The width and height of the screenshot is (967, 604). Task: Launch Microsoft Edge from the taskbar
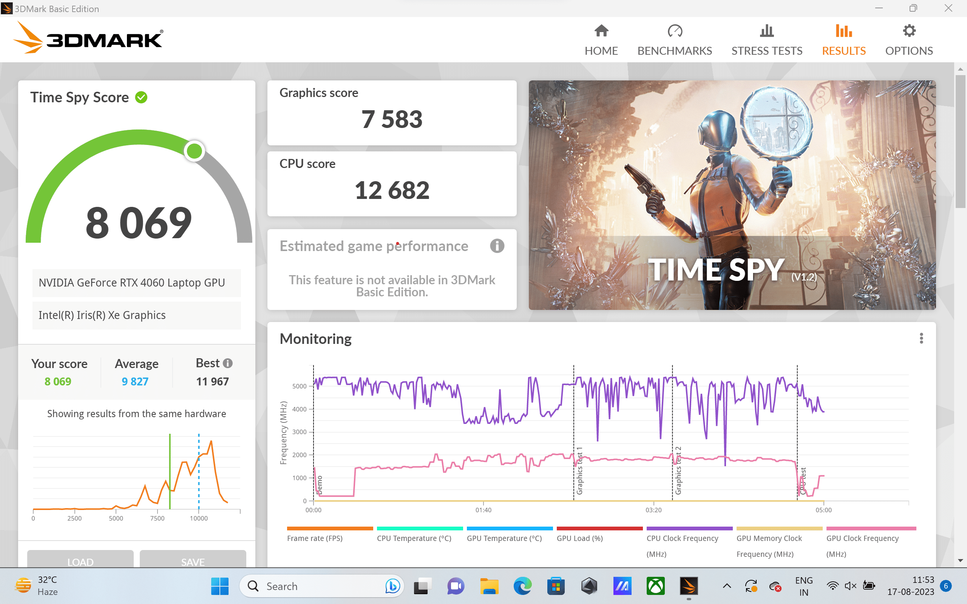coord(522,586)
